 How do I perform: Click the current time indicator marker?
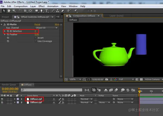(x=139, y=91)
